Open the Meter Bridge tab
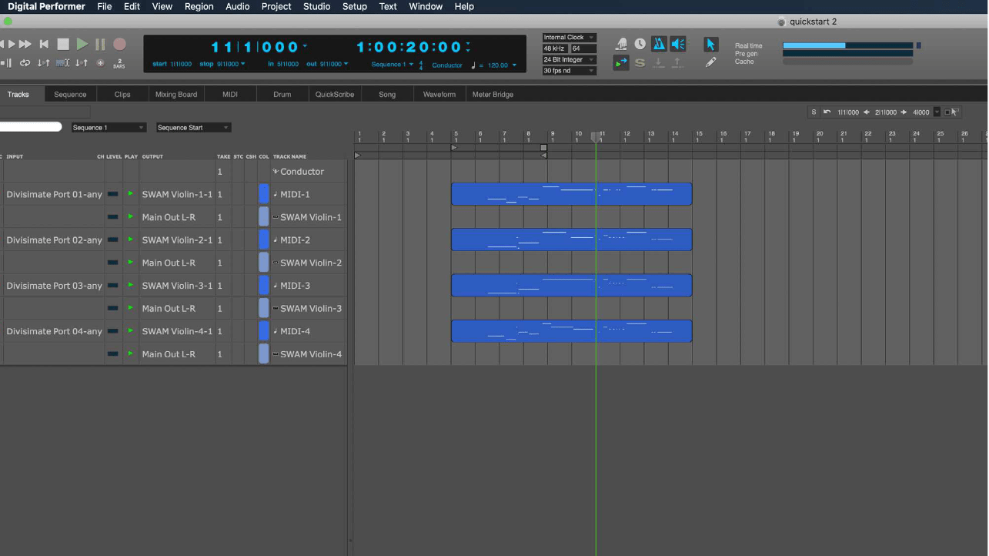The height and width of the screenshot is (556, 989). [493, 94]
